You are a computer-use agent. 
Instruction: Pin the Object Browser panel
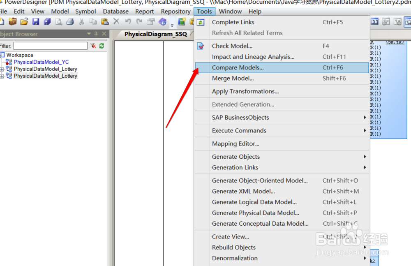click(x=96, y=34)
